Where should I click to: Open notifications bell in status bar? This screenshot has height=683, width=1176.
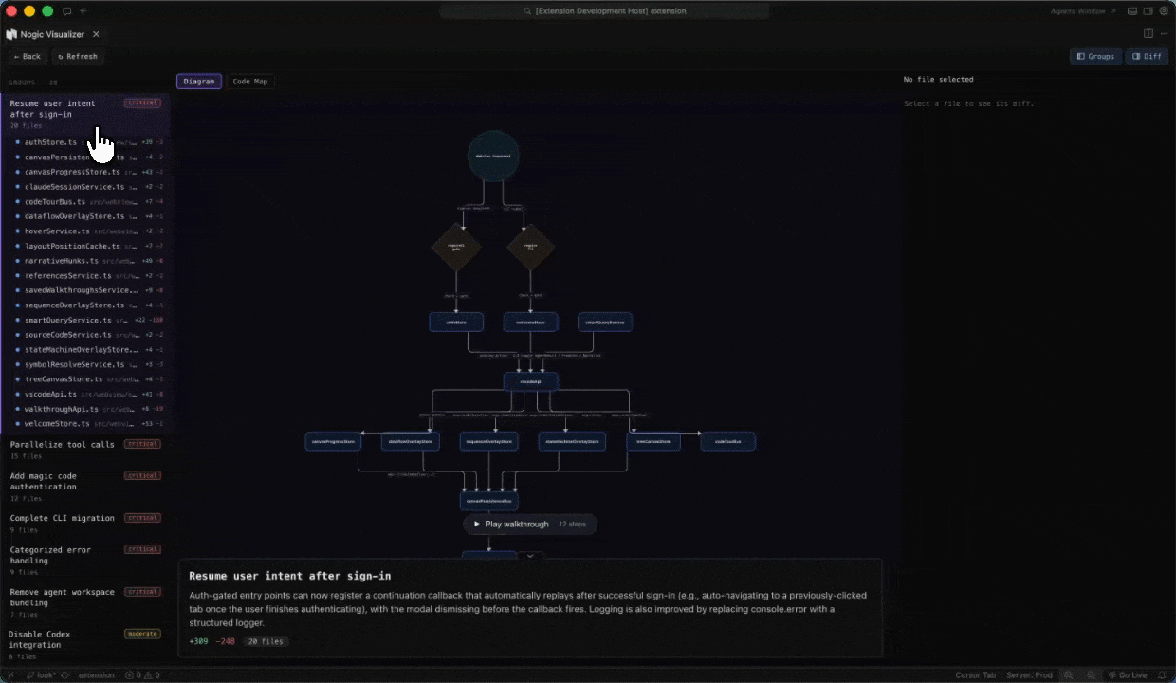(x=1163, y=675)
